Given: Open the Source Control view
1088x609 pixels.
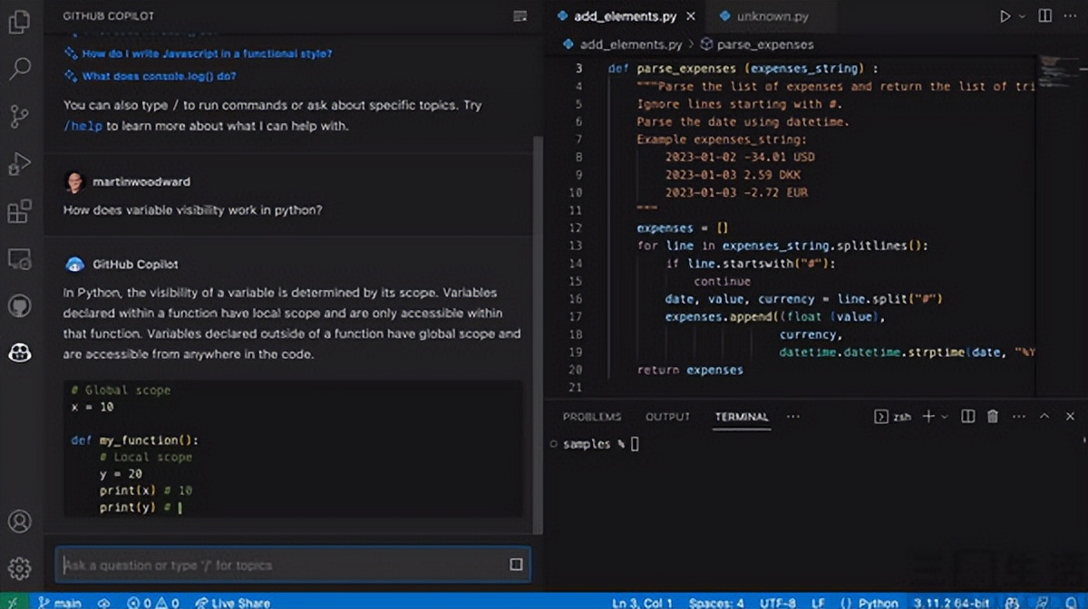Looking at the screenshot, I should click(19, 116).
